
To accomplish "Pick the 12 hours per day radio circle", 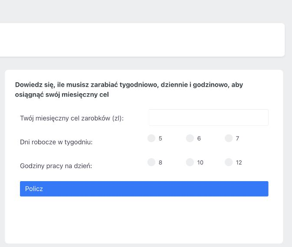I will tap(229, 162).
